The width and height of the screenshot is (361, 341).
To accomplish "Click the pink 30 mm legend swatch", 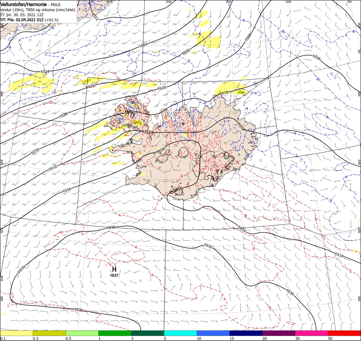I will (312, 333).
